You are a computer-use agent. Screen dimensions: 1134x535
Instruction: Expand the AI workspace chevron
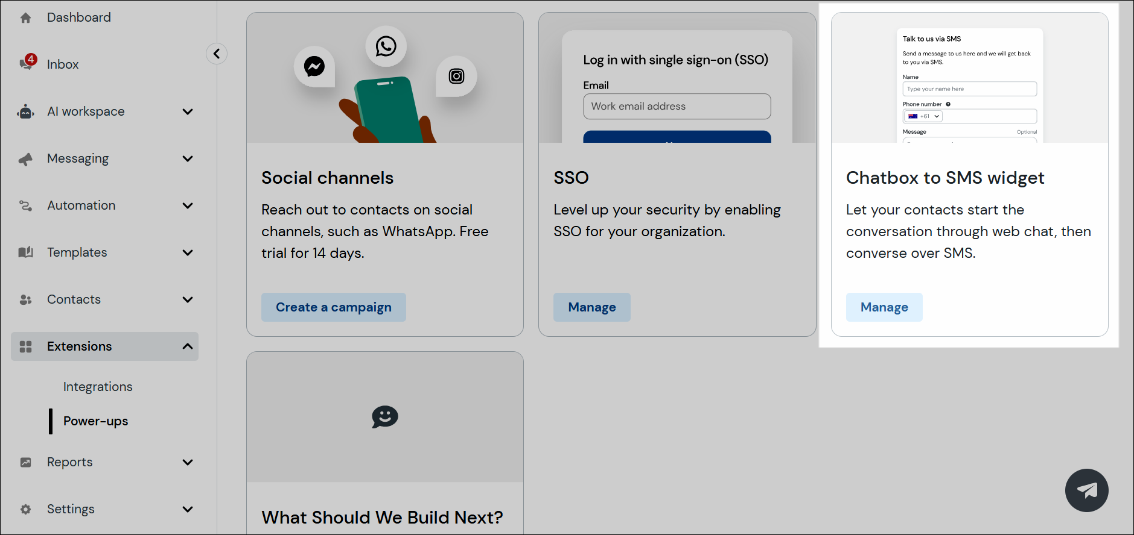point(188,111)
